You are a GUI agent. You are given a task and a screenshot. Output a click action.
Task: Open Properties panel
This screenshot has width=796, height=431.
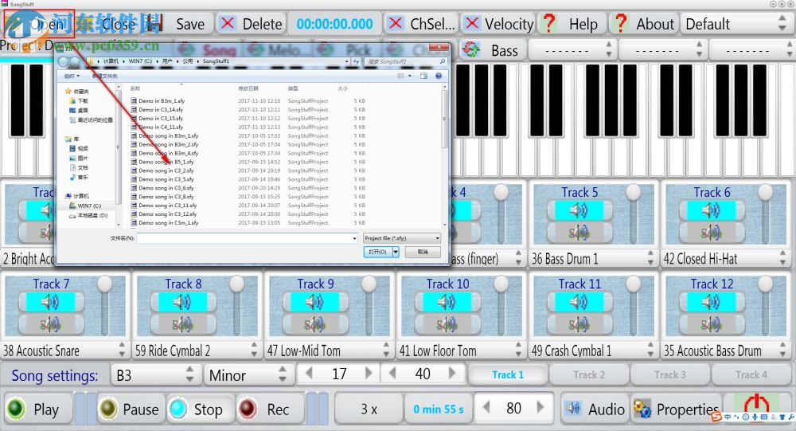[676, 409]
